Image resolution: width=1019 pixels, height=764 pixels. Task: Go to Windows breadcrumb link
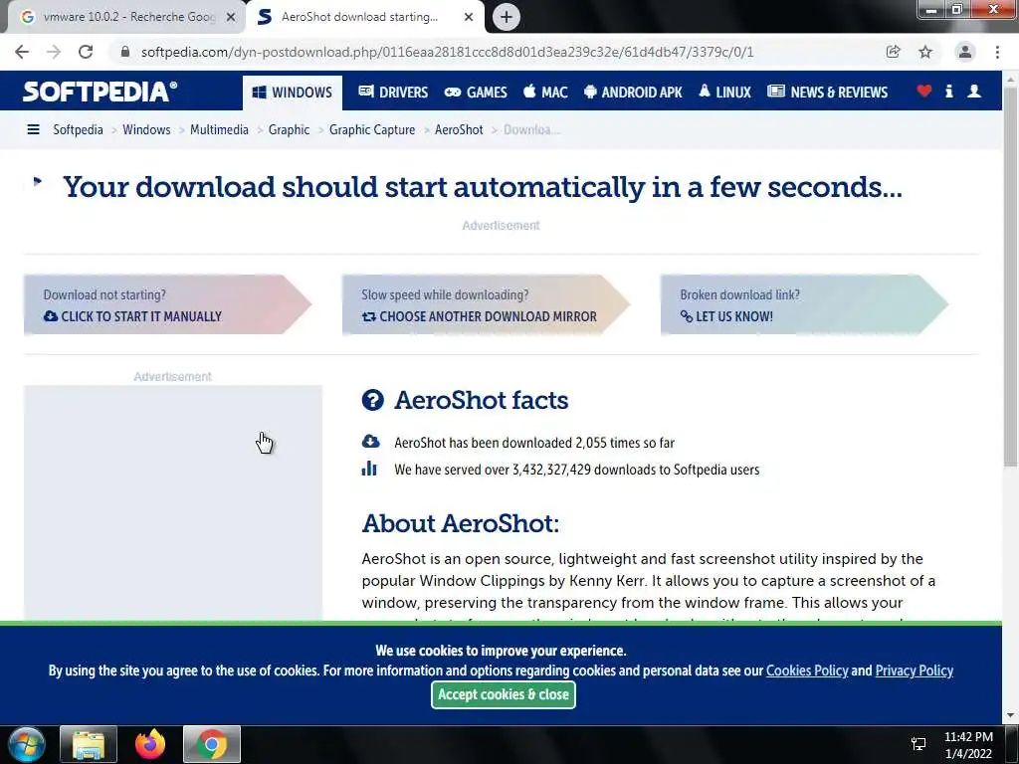point(146,130)
